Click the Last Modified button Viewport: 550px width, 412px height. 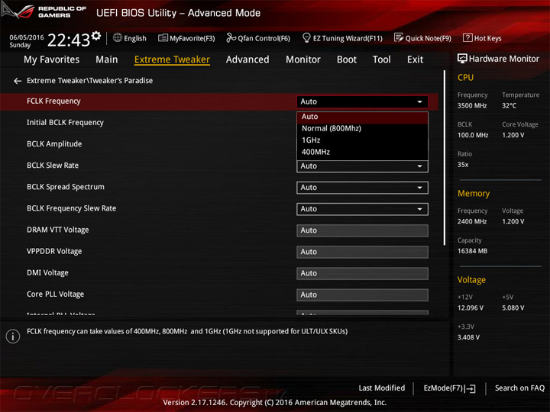tap(382, 388)
